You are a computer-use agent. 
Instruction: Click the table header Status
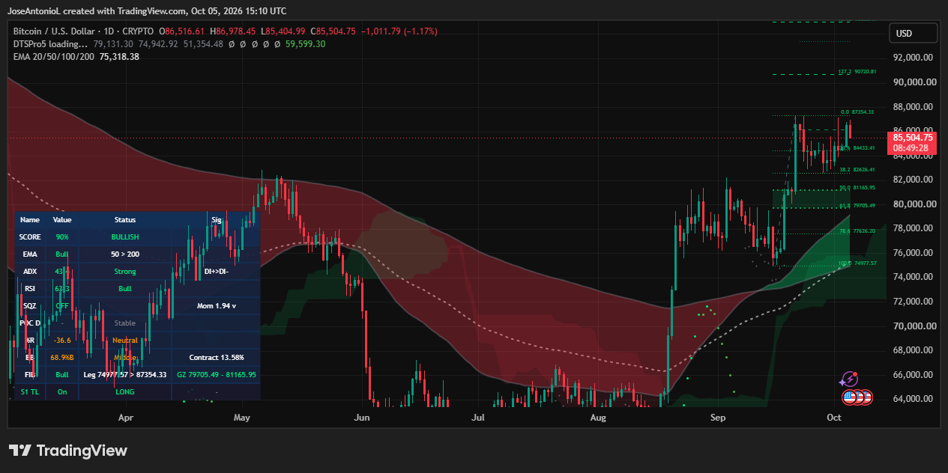coord(125,220)
